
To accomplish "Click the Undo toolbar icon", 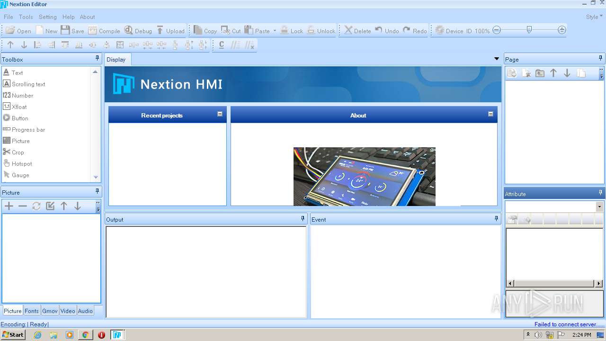I will [x=379, y=30].
